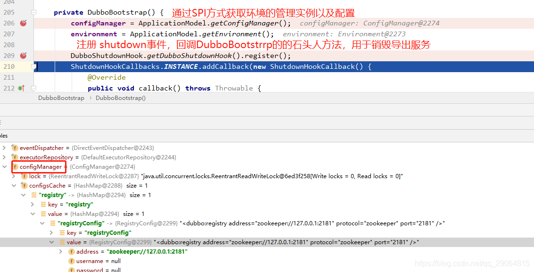
Task: Click "registry" map entry icon
Action: click(x=34, y=195)
